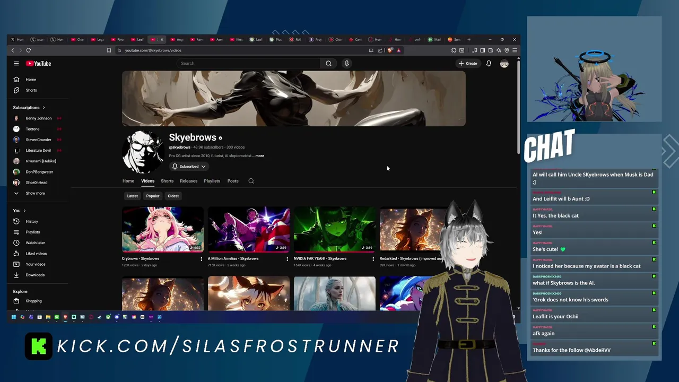
Task: Click Skyebrows channel avatar
Action: click(143, 152)
